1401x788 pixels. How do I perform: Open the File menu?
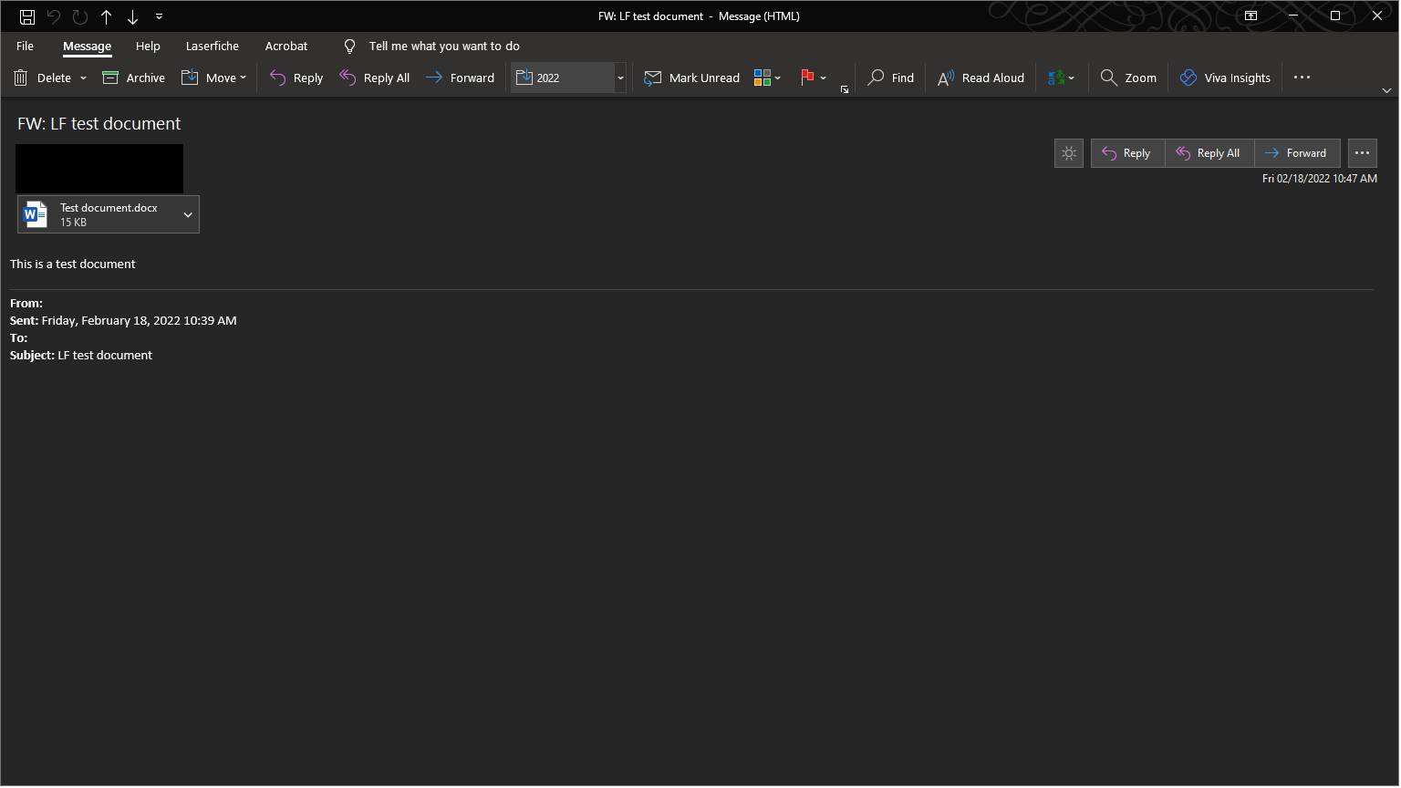coord(26,47)
